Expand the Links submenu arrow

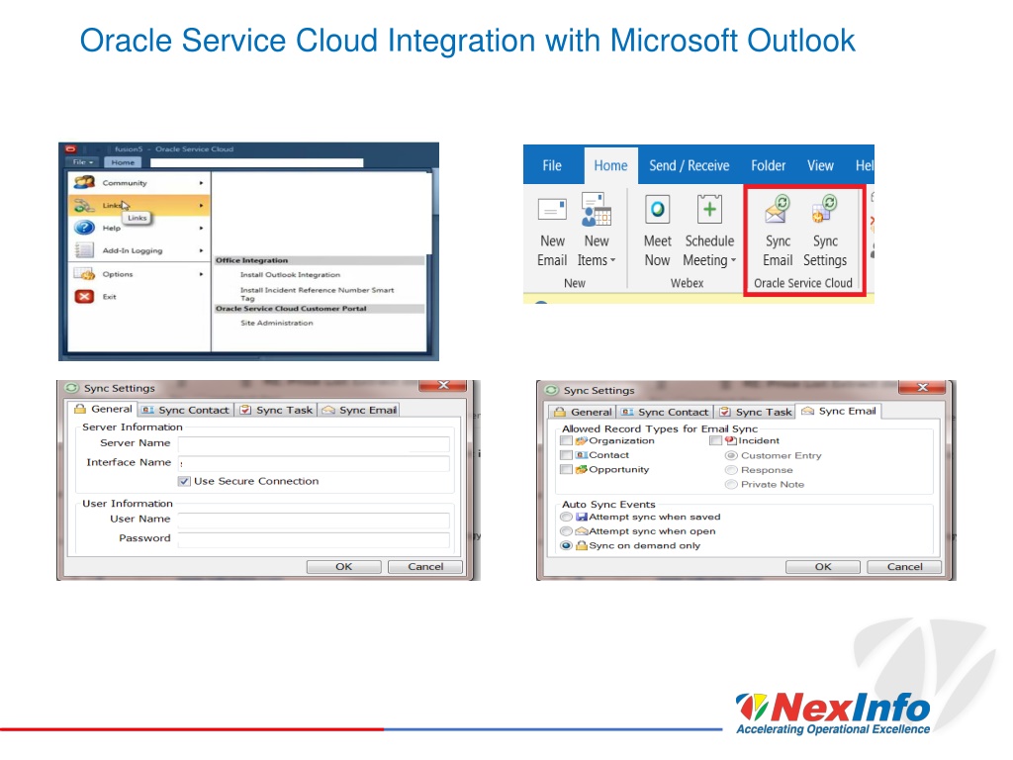pyautogui.click(x=202, y=206)
